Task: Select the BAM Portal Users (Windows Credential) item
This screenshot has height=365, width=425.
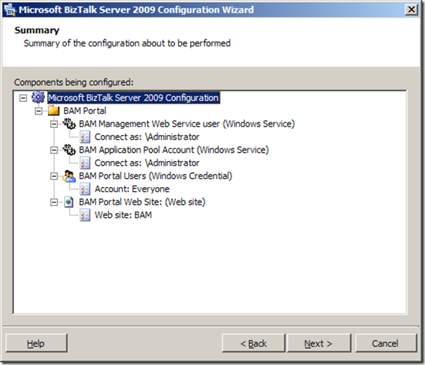Action: 156,176
